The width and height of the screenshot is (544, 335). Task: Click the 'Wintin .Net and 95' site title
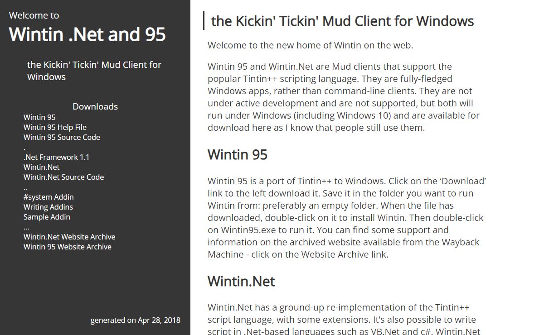pyautogui.click(x=87, y=35)
